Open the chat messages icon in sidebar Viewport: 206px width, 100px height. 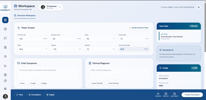pyautogui.click(x=5, y=38)
